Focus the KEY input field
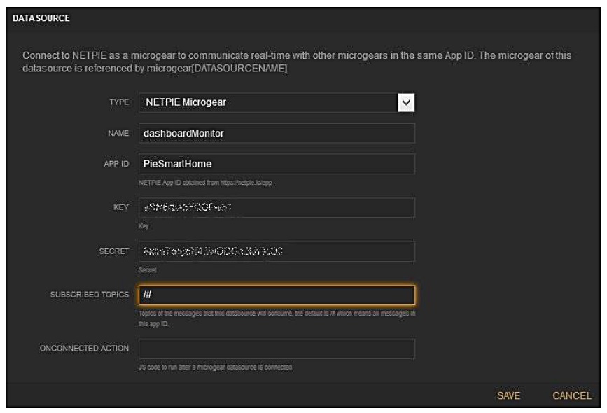 tap(276, 208)
